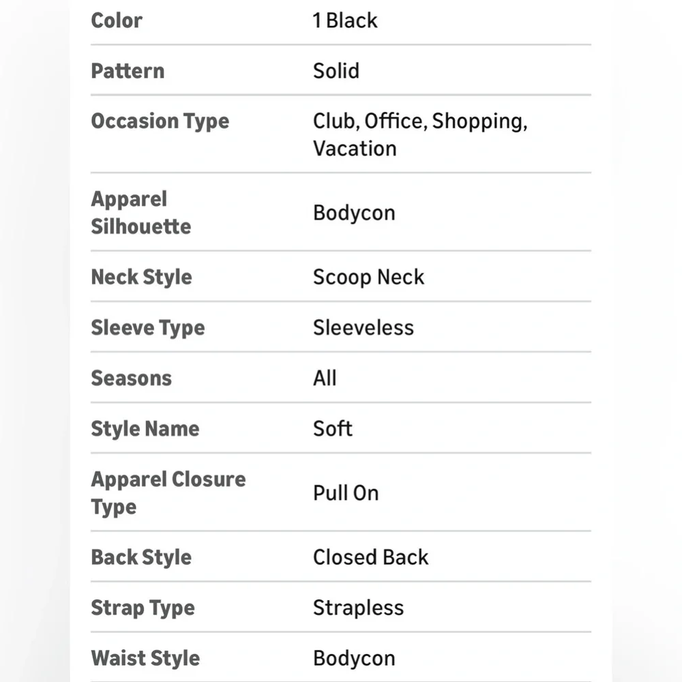Select the Occasion Type label
The height and width of the screenshot is (682, 682).
point(160,121)
